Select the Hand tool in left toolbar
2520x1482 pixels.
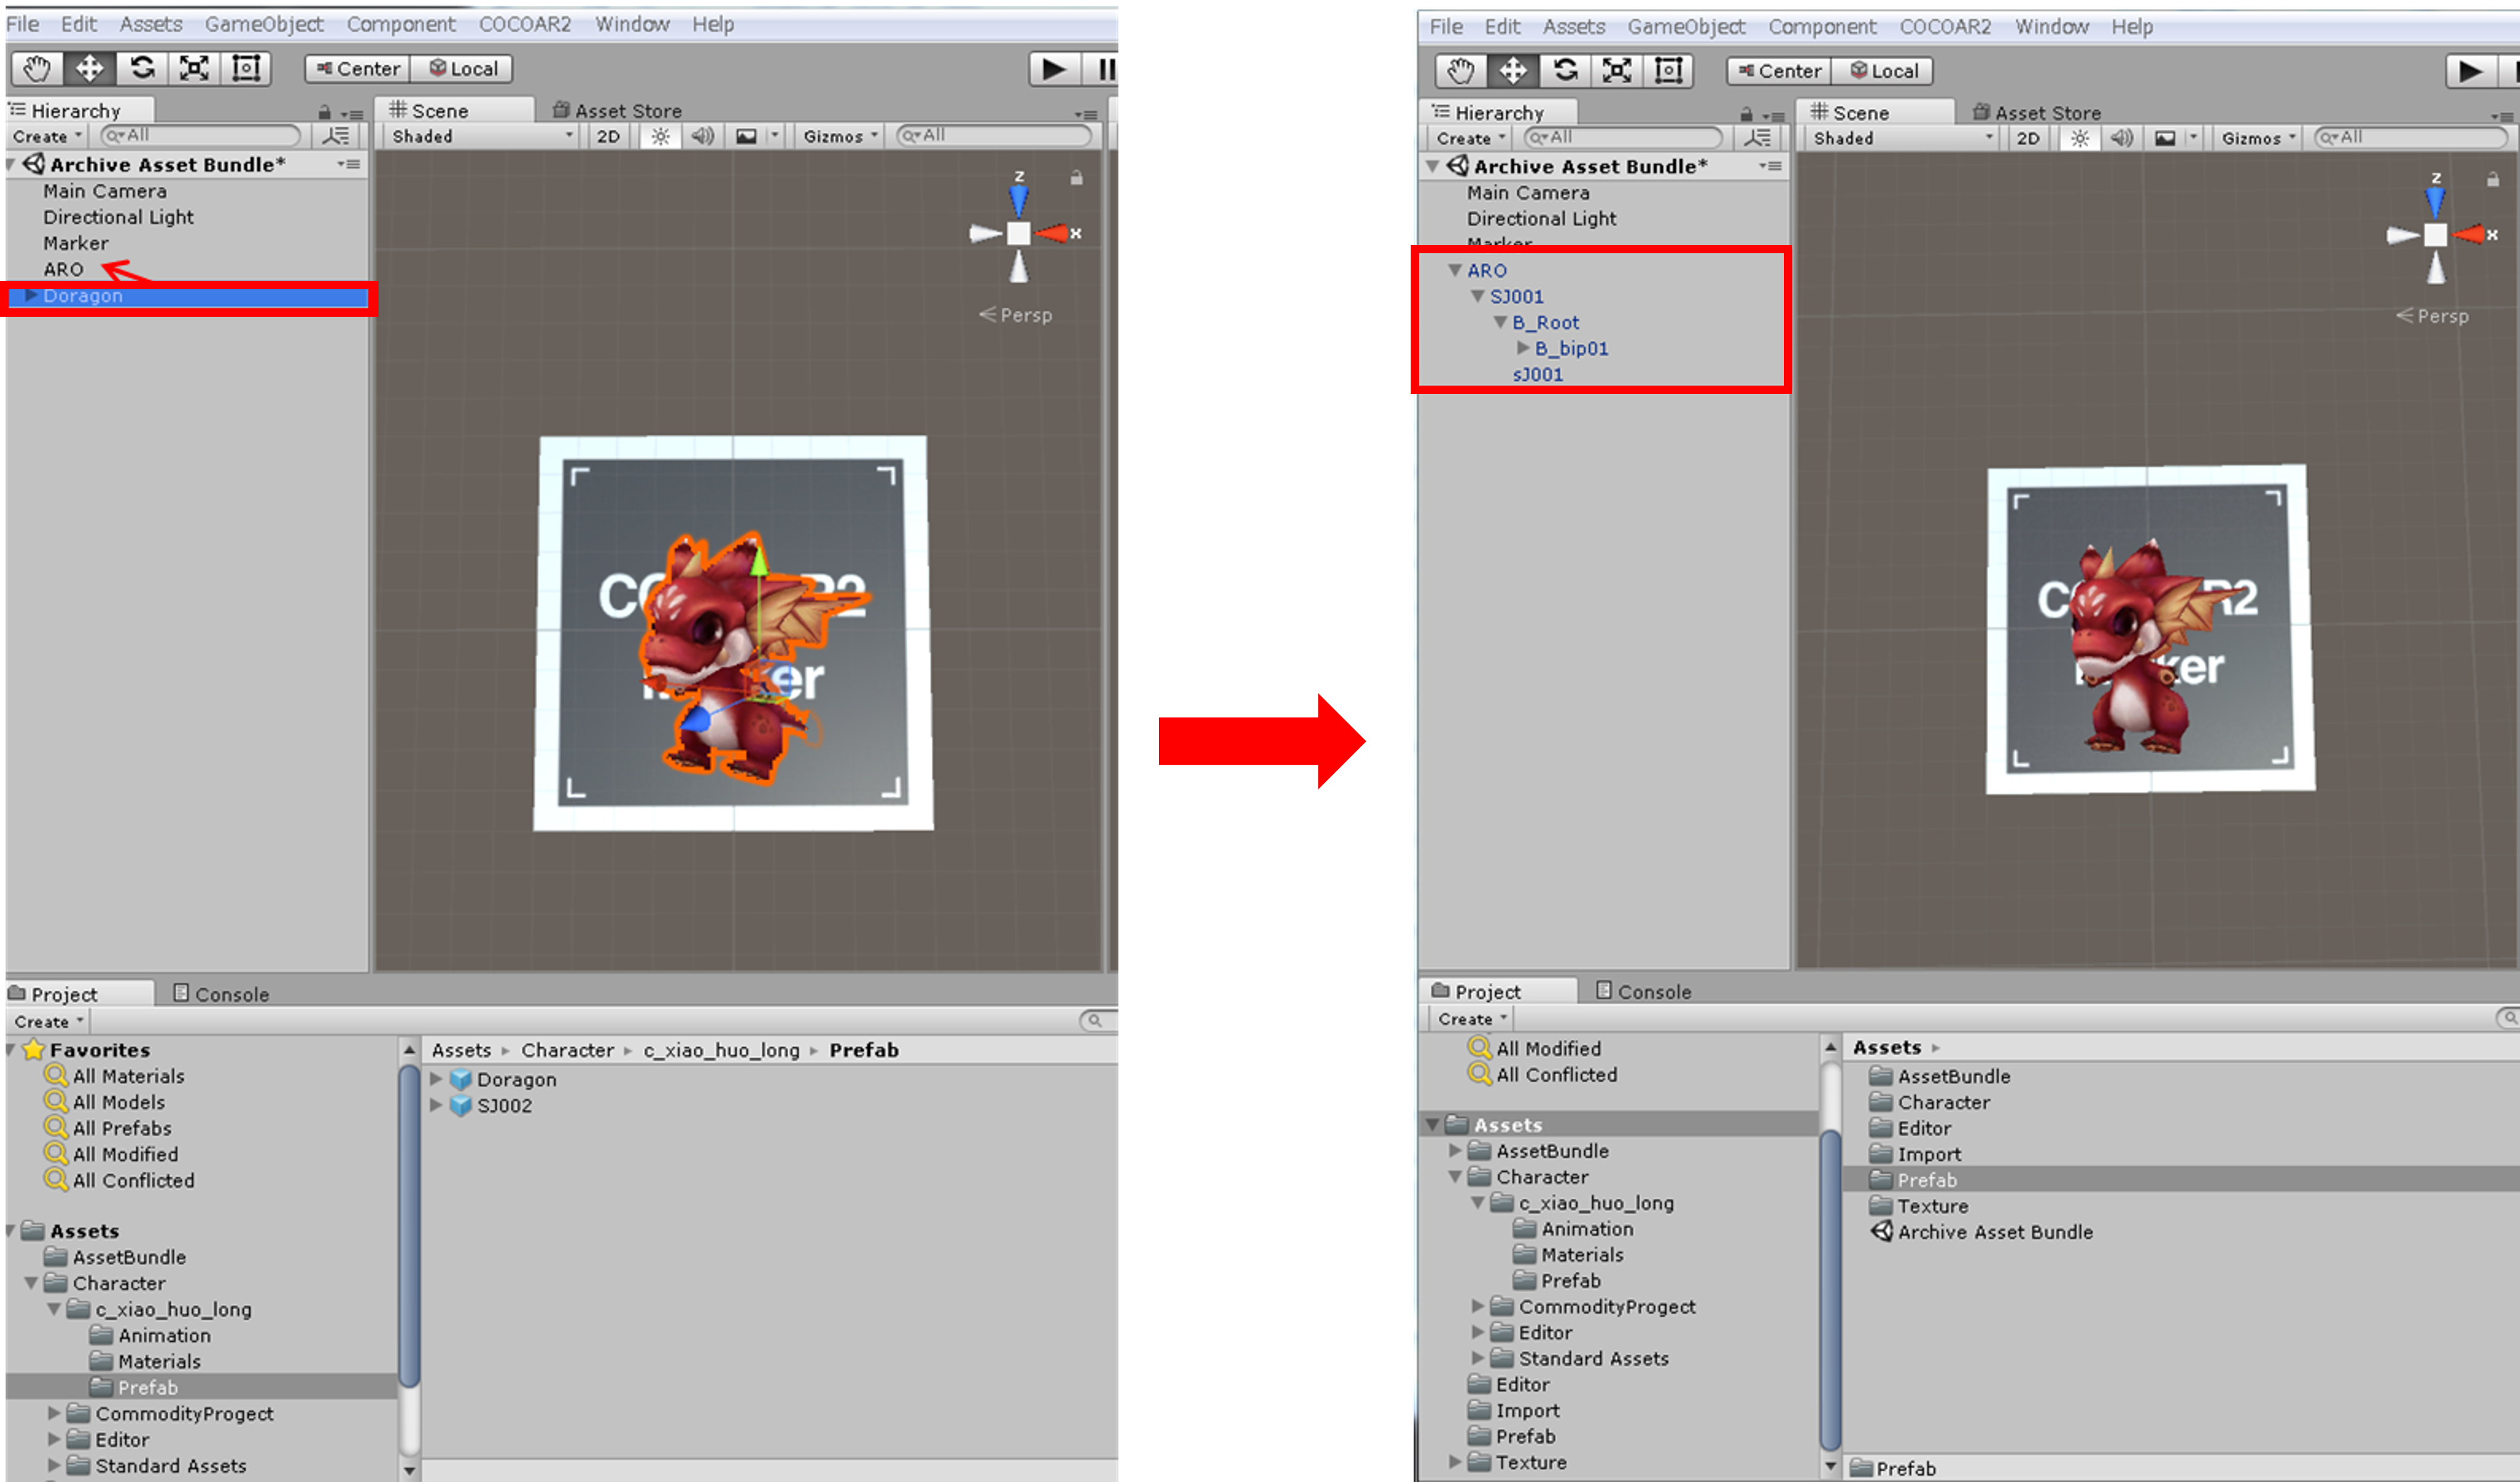[x=37, y=69]
